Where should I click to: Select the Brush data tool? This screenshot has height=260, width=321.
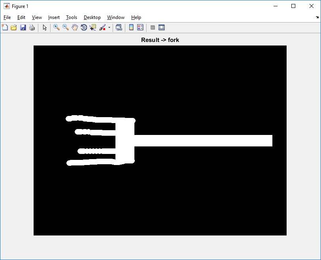(102, 28)
